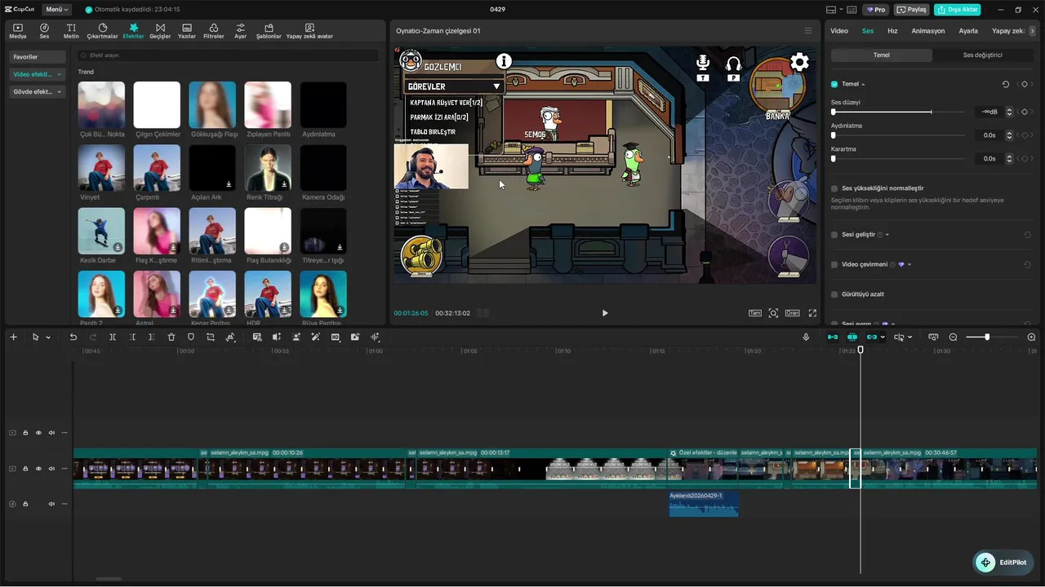
Task: Enable Ses yüksekliğini normalleştir checkbox
Action: click(x=834, y=188)
